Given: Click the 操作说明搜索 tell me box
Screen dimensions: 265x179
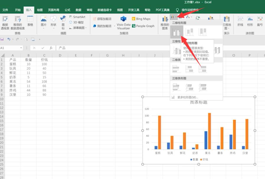Looking at the screenshot, I should [190, 10].
